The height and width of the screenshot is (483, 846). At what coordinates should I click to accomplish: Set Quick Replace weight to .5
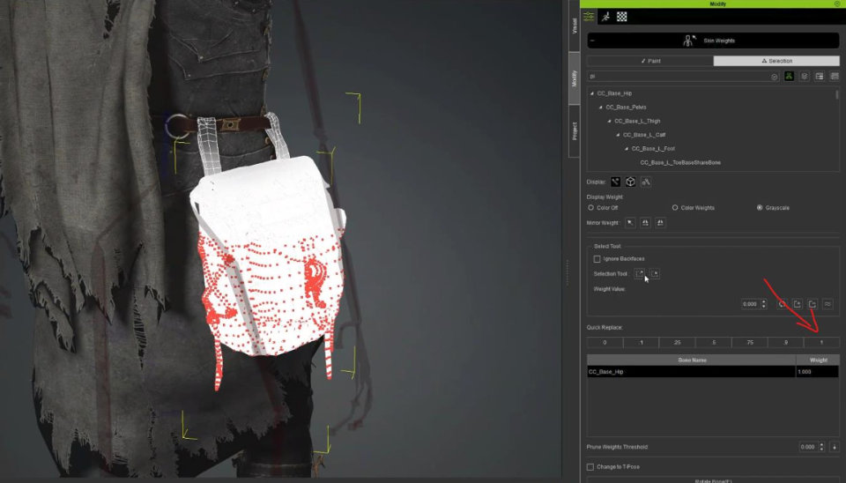[x=713, y=343]
